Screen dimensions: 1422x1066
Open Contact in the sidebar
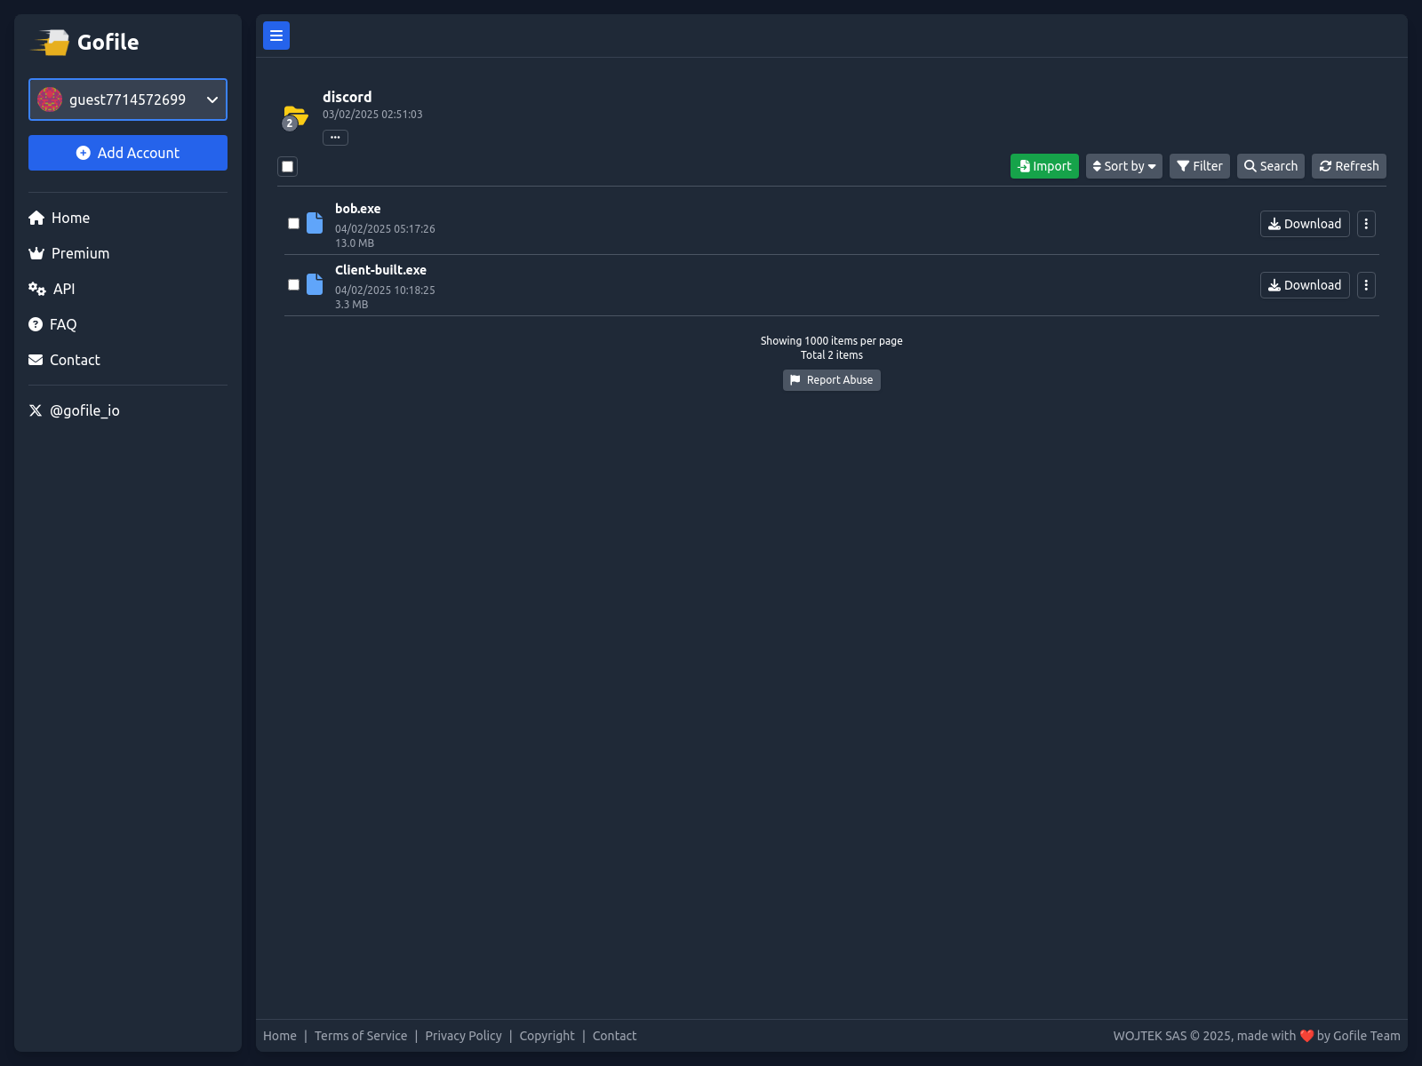coord(64,360)
